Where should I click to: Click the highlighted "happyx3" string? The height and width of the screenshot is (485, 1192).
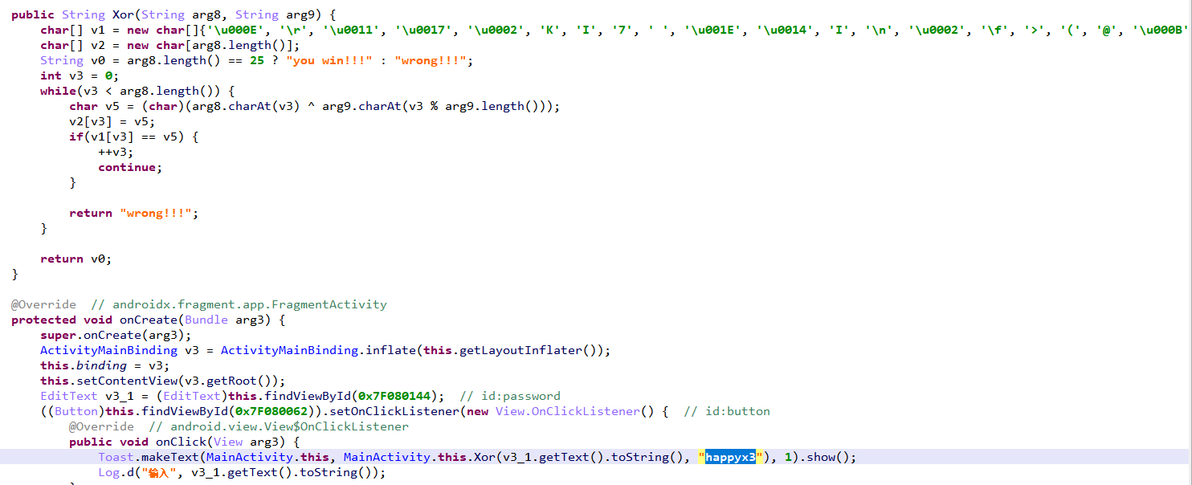[730, 457]
